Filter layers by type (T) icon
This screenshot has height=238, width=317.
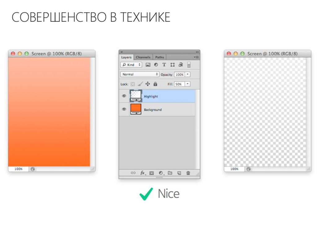tap(164, 65)
